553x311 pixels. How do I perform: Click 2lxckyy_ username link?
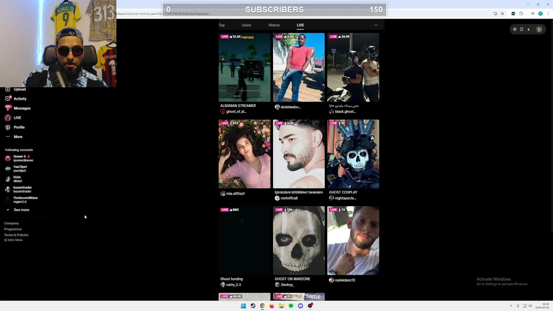(x=287, y=285)
